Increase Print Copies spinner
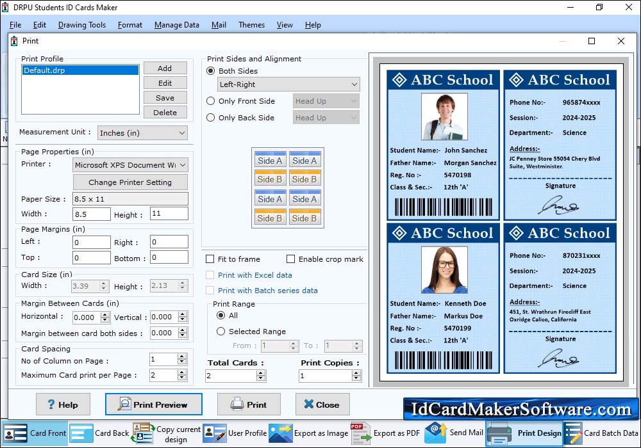Screen dimensions: 641x448 pyautogui.click(x=356, y=373)
